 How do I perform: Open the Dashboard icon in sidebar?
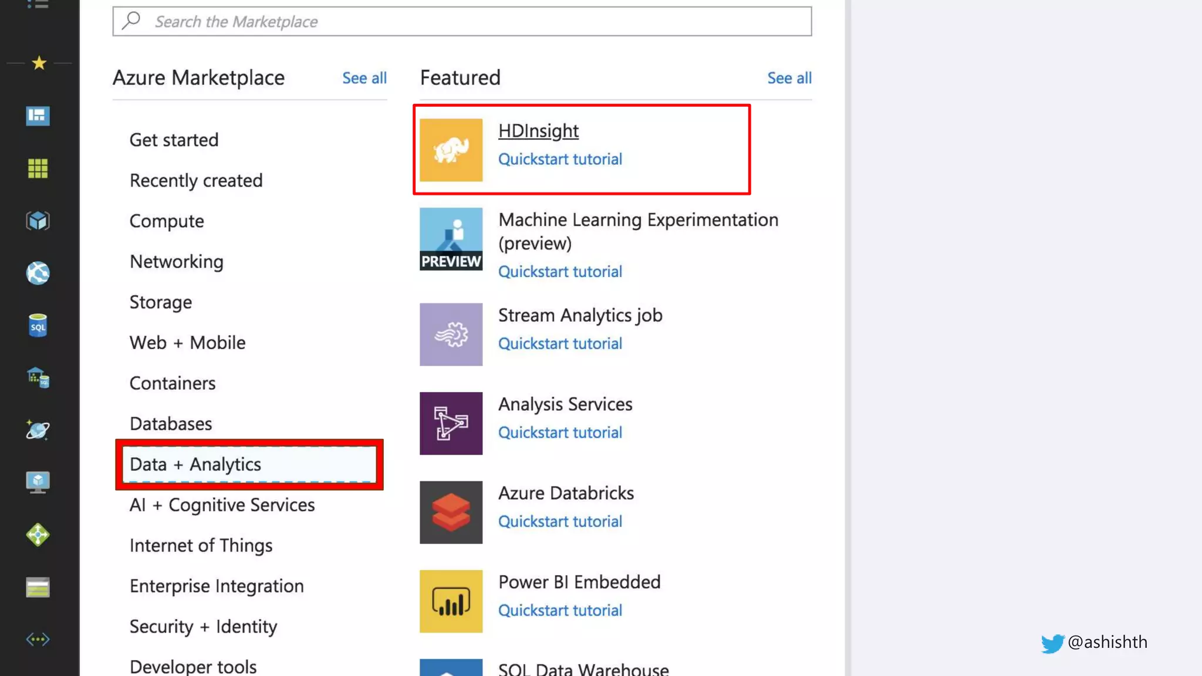[38, 116]
